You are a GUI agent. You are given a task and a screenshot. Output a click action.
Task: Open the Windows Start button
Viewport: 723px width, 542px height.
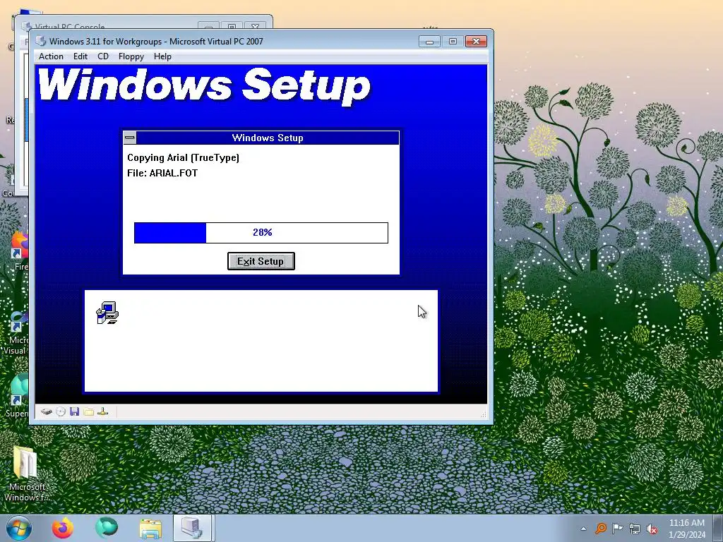[x=18, y=528]
